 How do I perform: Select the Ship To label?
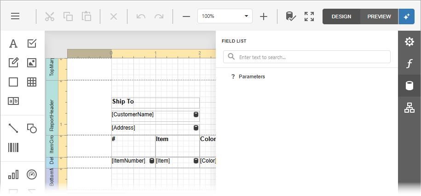(156, 103)
